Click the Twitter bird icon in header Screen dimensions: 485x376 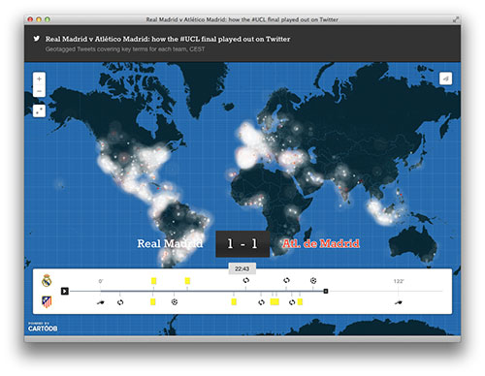click(x=37, y=39)
